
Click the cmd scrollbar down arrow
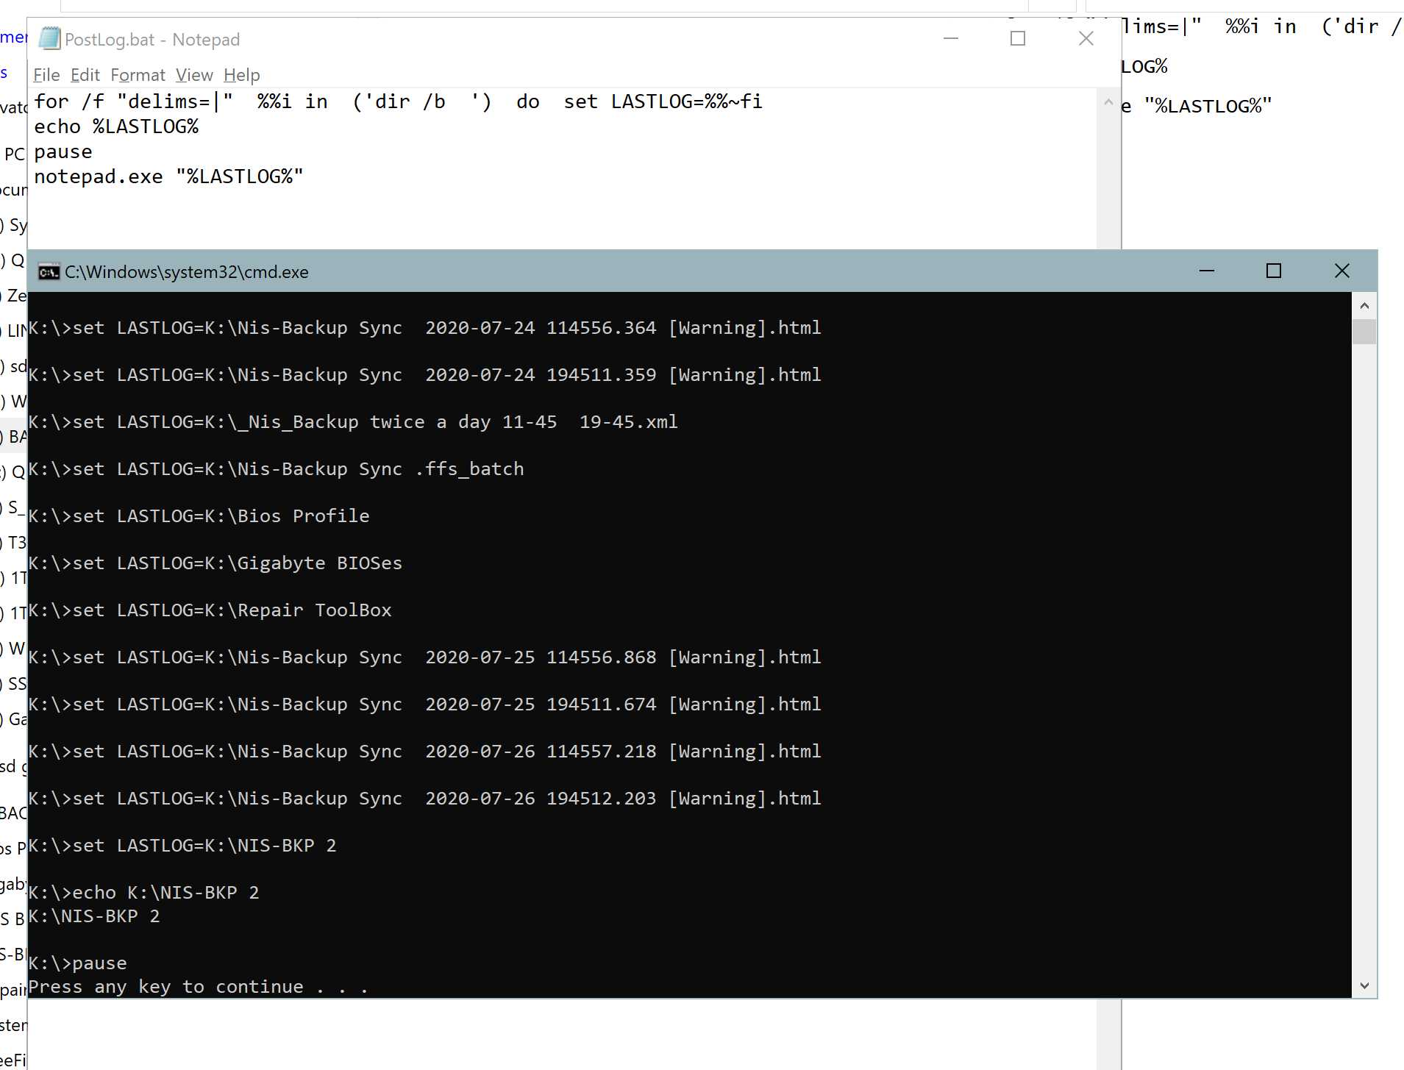click(1364, 985)
